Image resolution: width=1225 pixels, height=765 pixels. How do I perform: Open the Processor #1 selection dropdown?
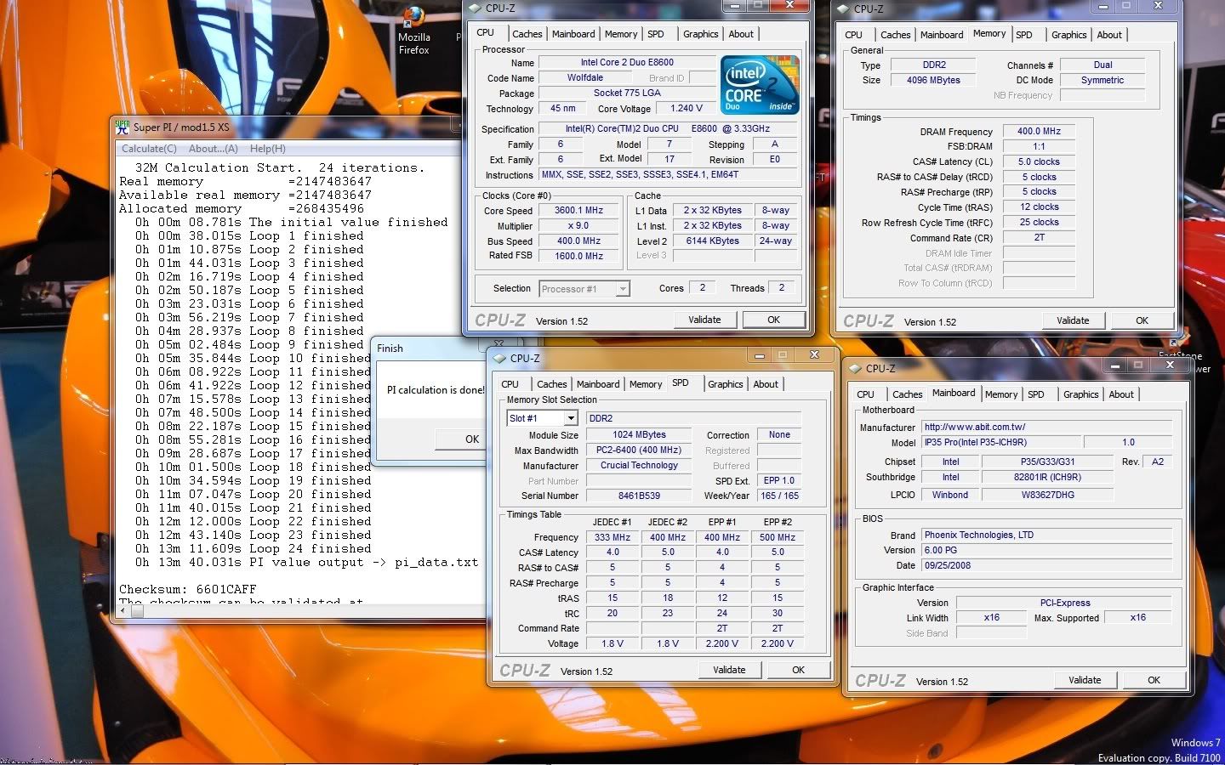(x=623, y=289)
